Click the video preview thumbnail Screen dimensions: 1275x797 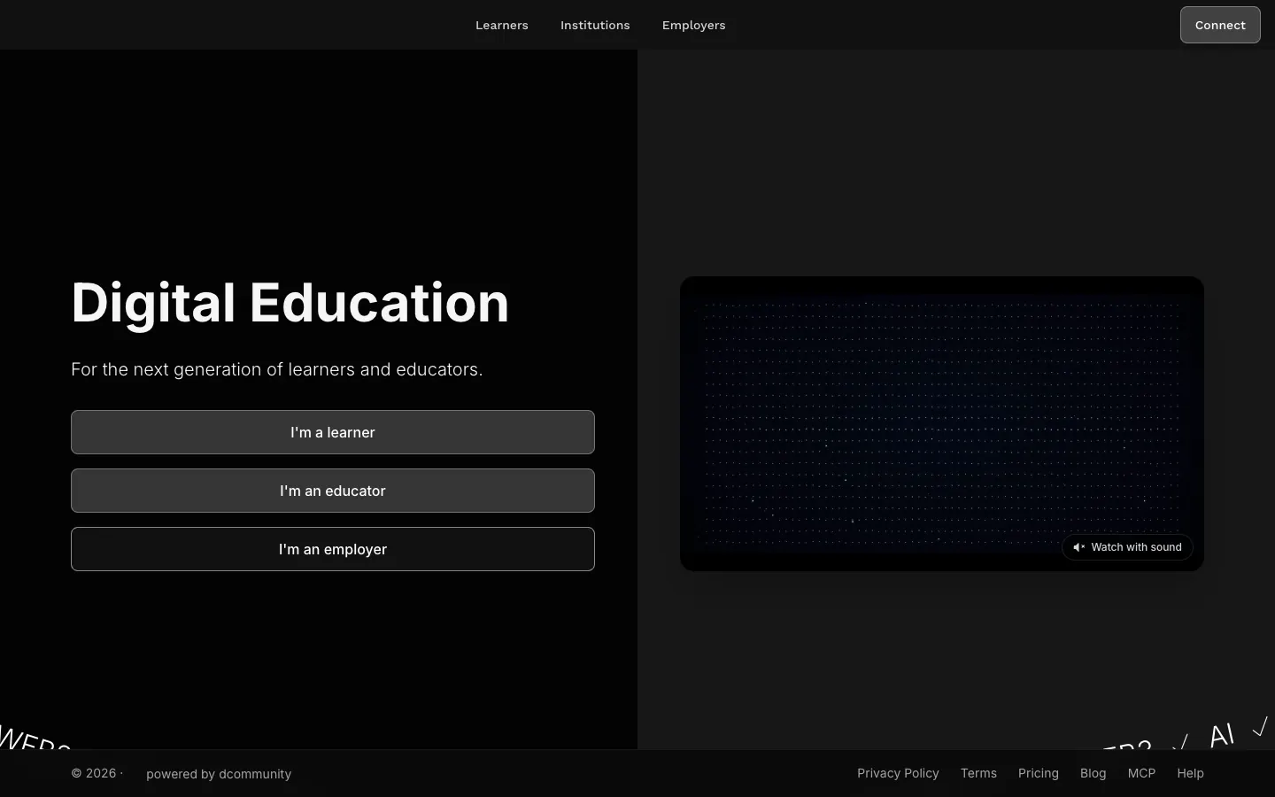(942, 423)
